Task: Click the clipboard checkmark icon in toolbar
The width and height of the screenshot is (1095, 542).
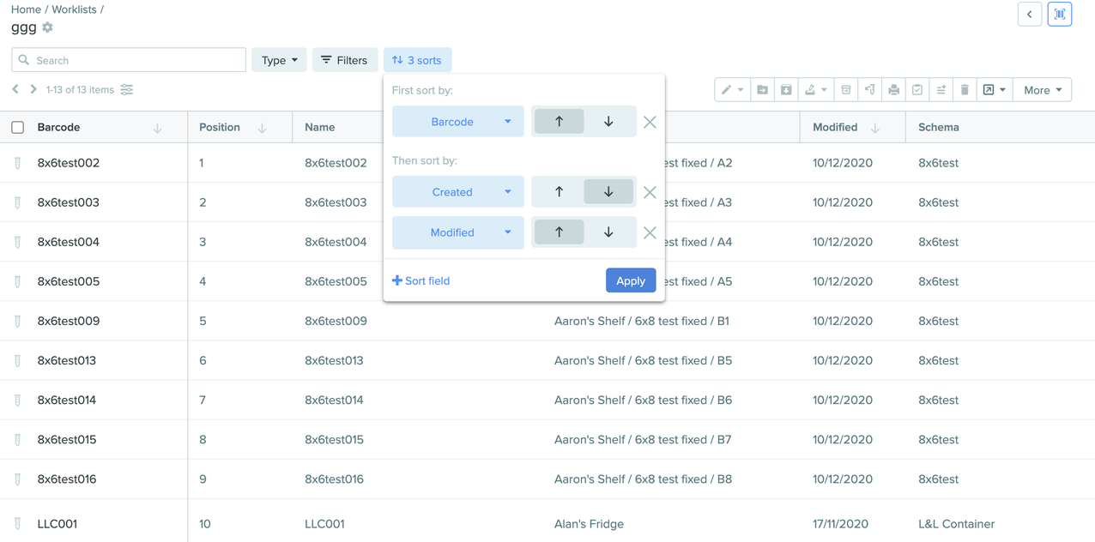Action: pos(917,90)
